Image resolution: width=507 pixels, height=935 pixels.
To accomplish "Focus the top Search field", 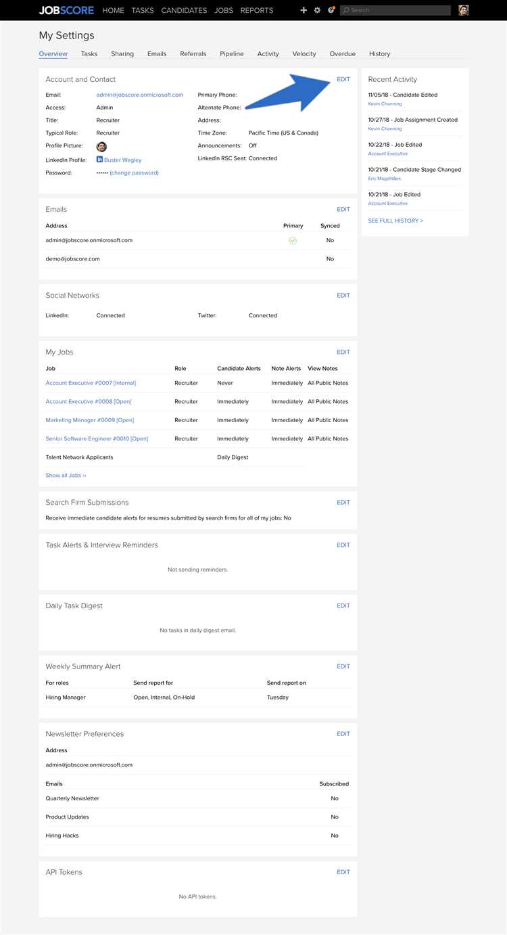I will (x=395, y=10).
